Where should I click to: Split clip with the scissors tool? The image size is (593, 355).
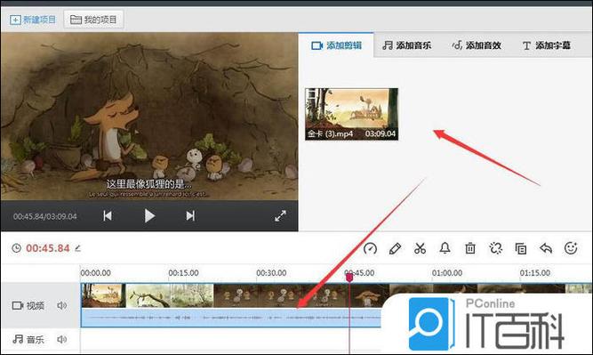coord(420,248)
